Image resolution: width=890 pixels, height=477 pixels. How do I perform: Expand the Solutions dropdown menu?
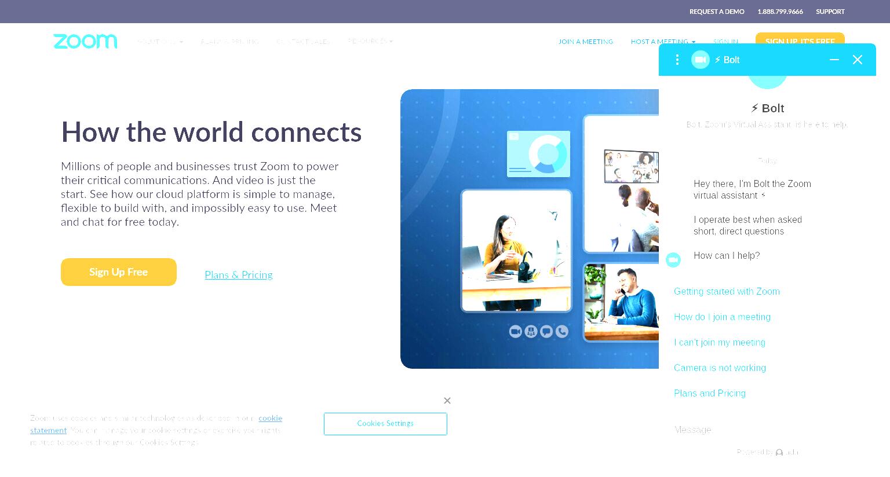[160, 42]
